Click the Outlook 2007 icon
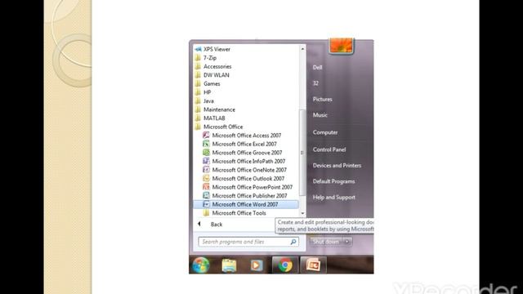 206,179
